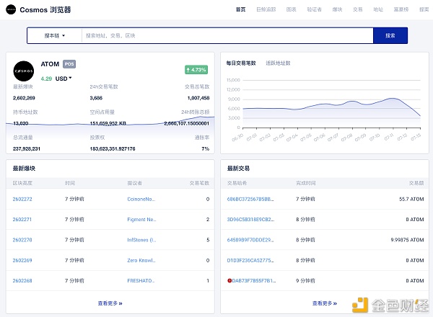This screenshot has height=317, width=433.
Task: Open block 2602269
Action: click(22, 260)
